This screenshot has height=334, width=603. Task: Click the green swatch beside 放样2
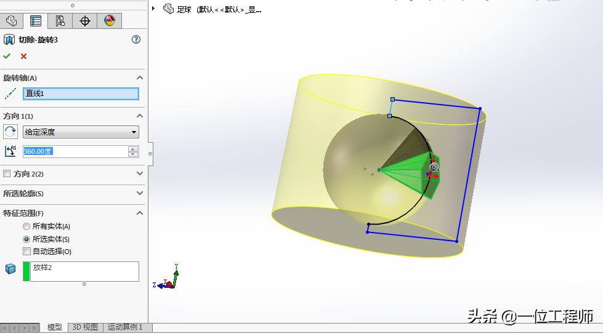26,271
